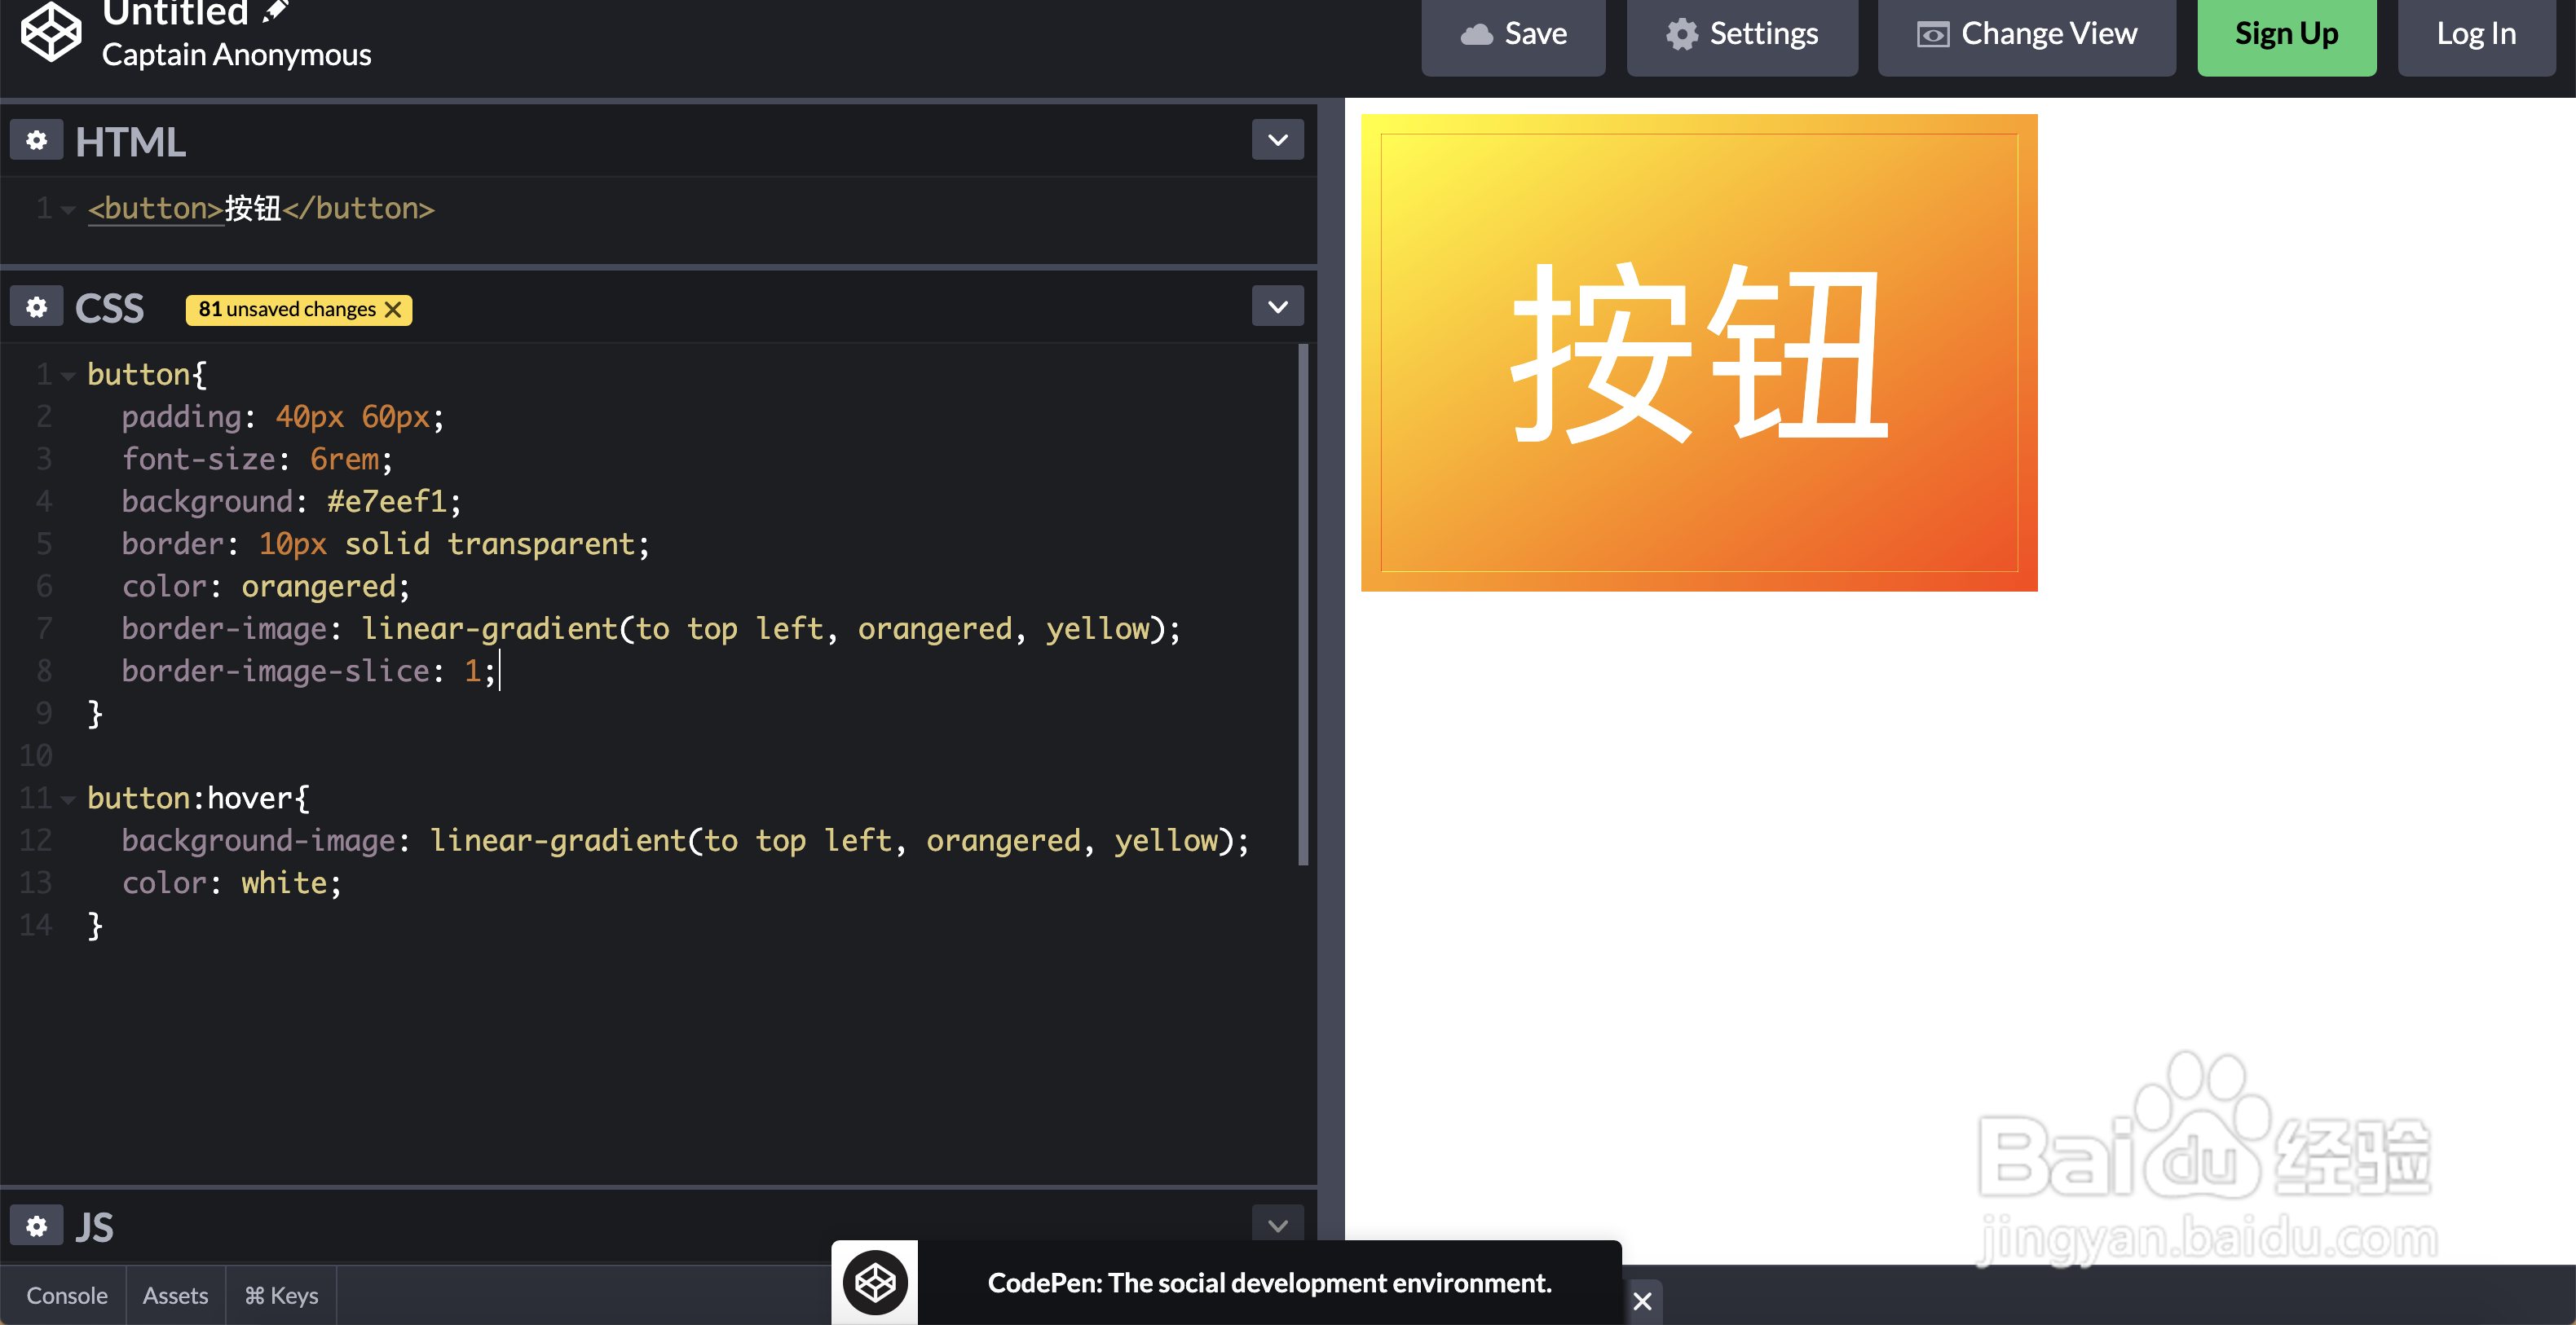Click the Log In button

[2476, 33]
